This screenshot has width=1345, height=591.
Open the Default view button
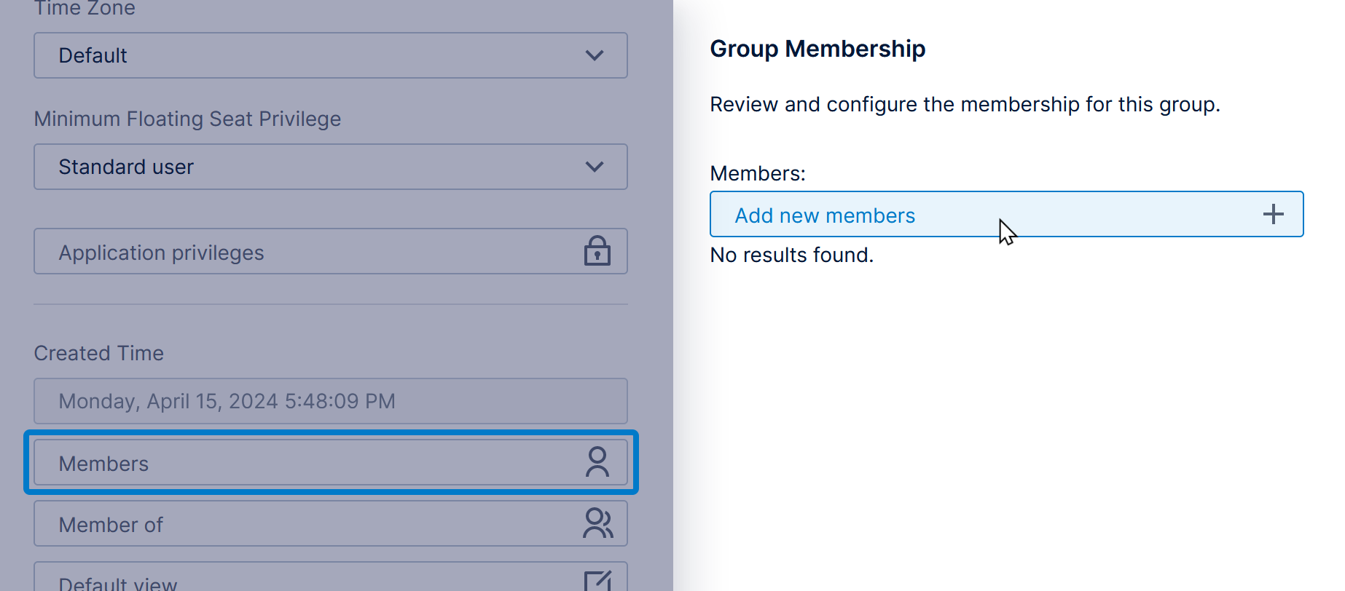[x=331, y=576]
